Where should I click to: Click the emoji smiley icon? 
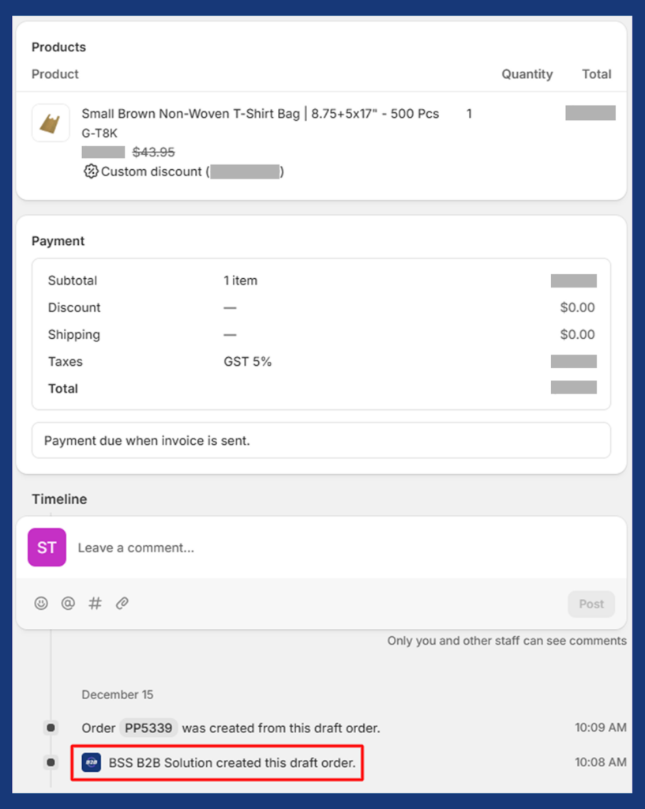tap(41, 603)
